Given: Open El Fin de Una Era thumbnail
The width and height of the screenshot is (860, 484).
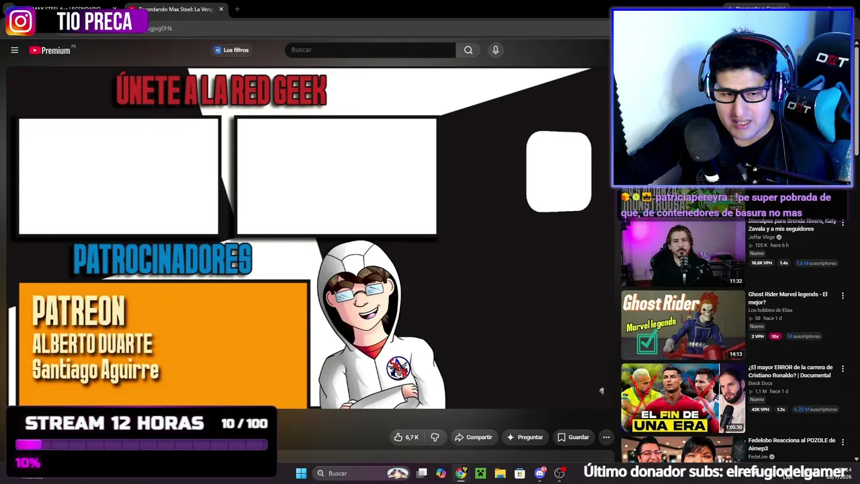Looking at the screenshot, I should 683,398.
